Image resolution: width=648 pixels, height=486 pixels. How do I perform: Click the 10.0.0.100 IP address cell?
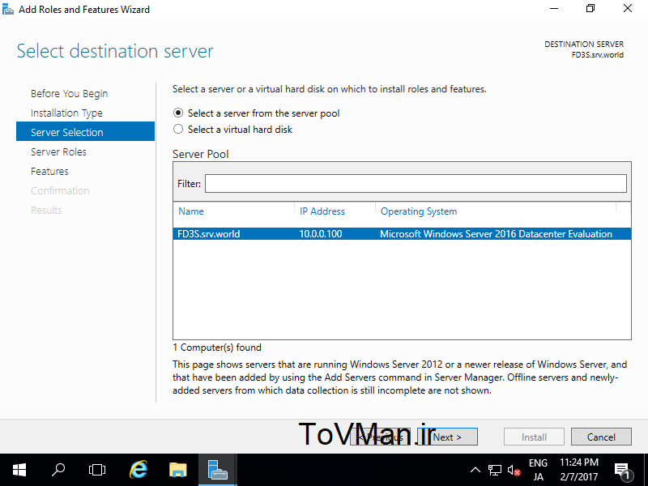point(321,234)
